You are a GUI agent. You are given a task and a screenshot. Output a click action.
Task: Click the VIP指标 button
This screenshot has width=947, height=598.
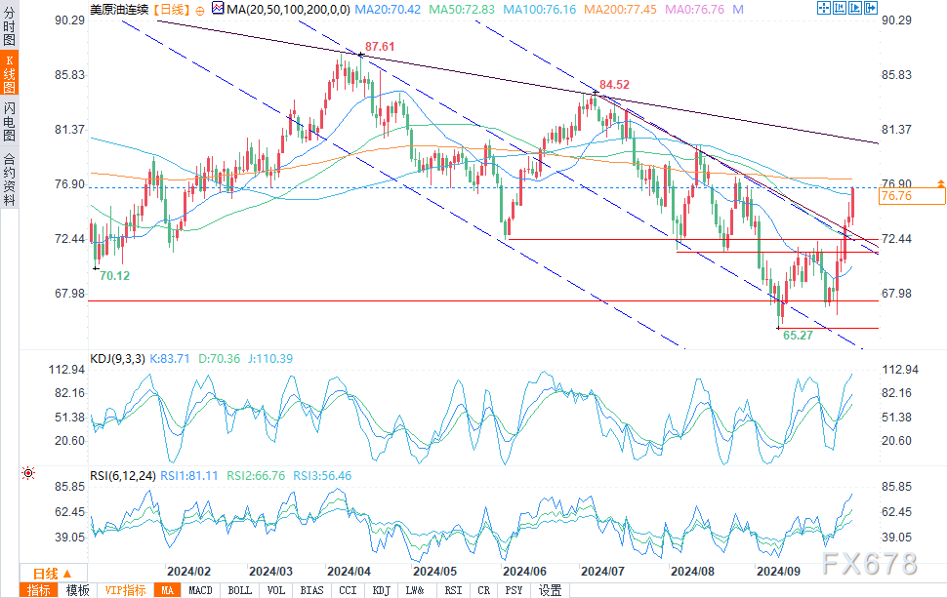tap(126, 590)
